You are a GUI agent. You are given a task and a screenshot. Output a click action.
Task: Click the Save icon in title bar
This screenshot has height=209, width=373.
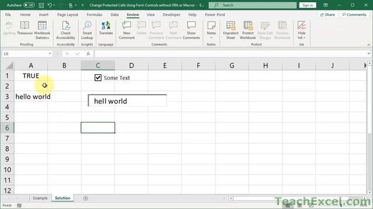pos(41,5)
